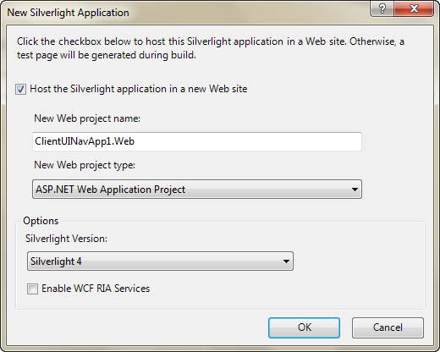
Task: Click the arrow of ASP.NET project type combo
Action: [x=355, y=190]
